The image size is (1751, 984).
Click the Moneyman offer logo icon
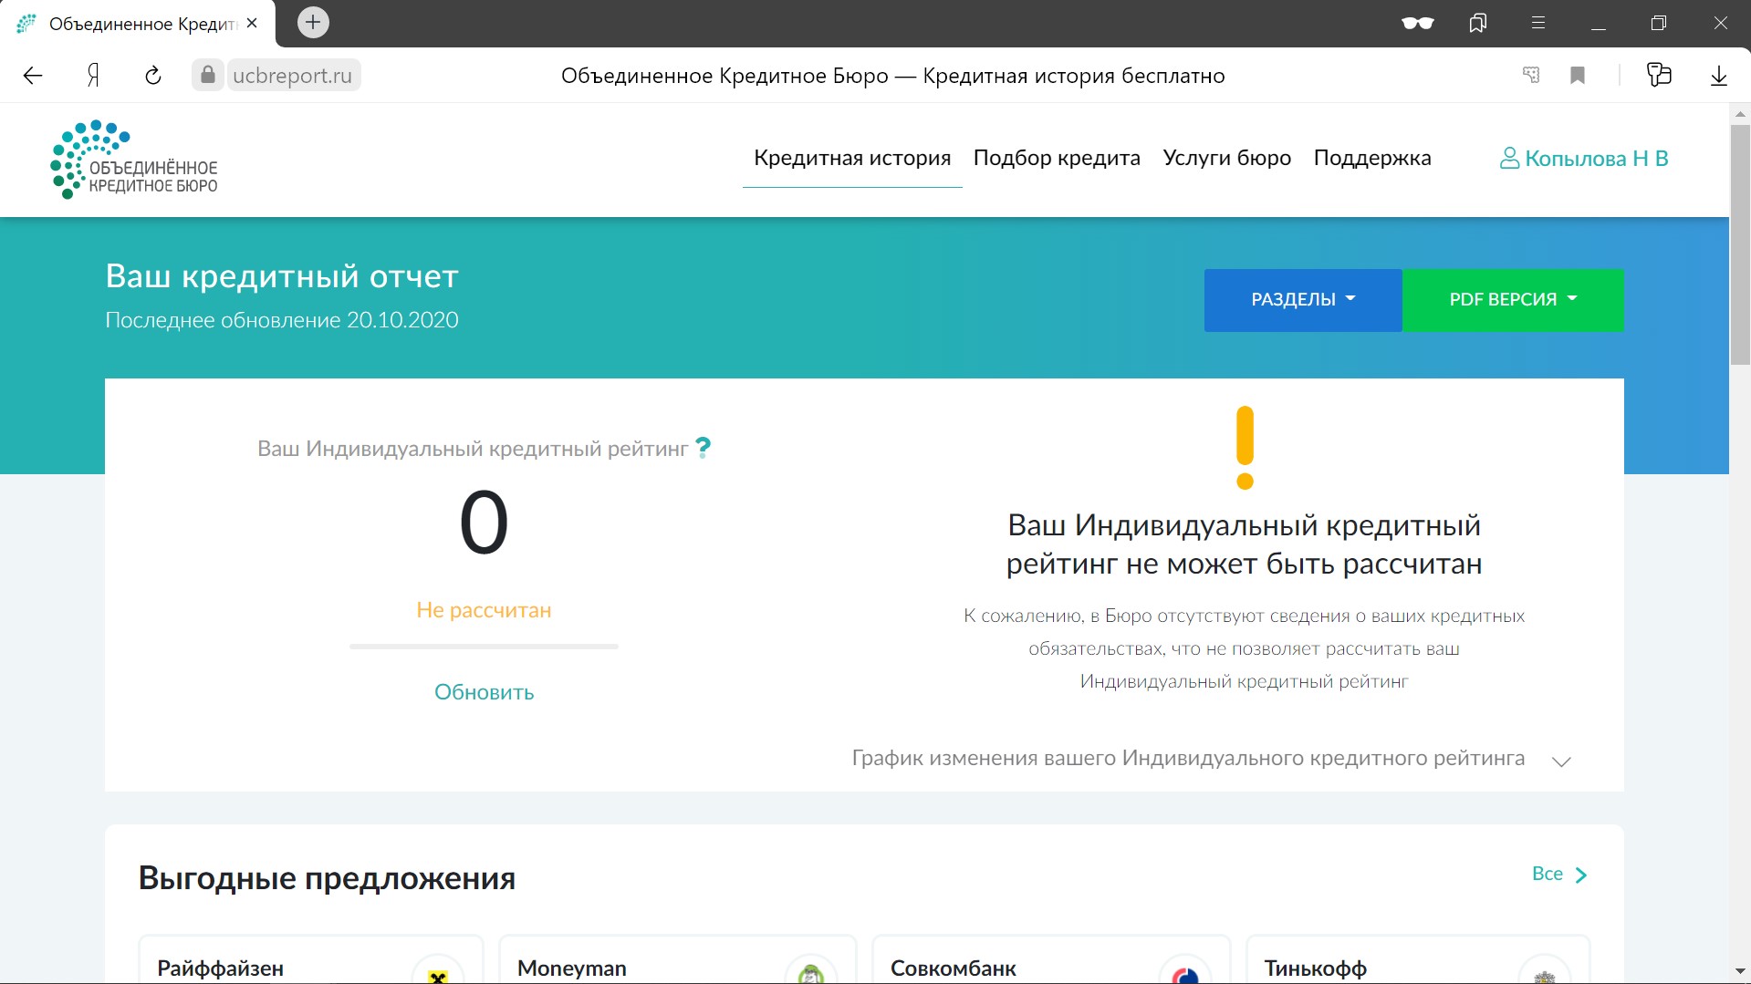[x=811, y=971]
